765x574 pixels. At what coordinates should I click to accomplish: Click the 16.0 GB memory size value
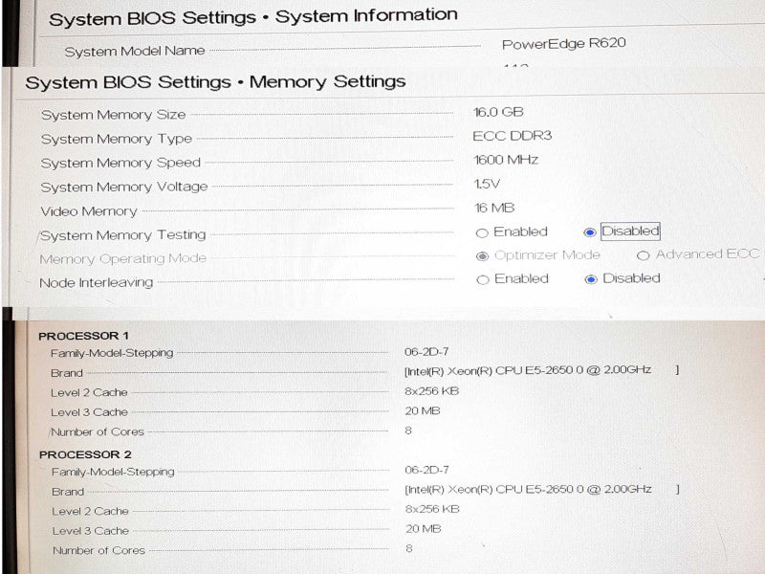498,112
